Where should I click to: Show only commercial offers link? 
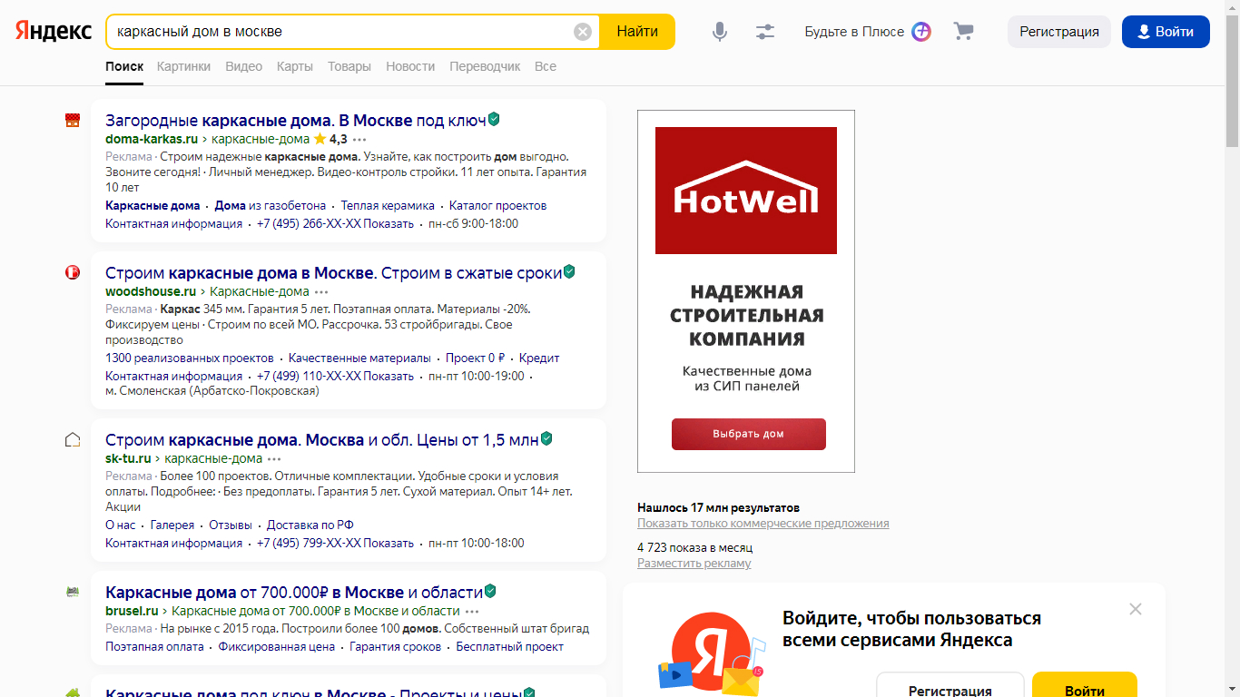point(763,524)
